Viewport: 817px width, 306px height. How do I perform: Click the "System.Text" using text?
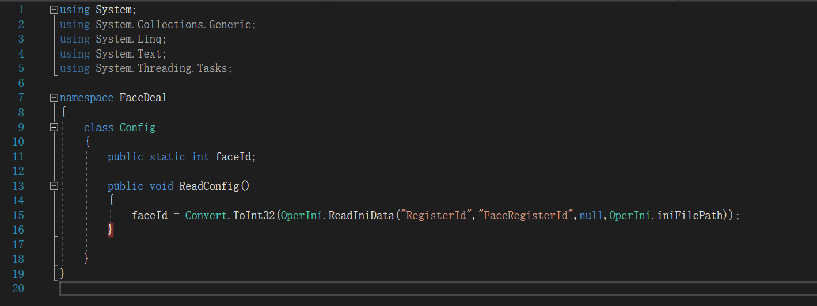click(130, 54)
